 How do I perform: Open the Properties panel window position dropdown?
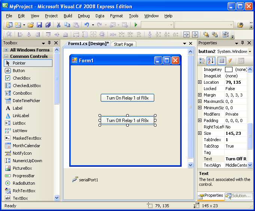(237, 43)
